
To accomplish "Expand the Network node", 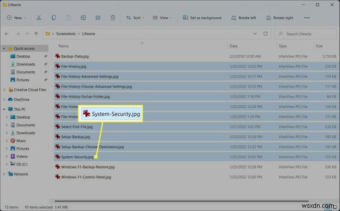I will (4, 174).
